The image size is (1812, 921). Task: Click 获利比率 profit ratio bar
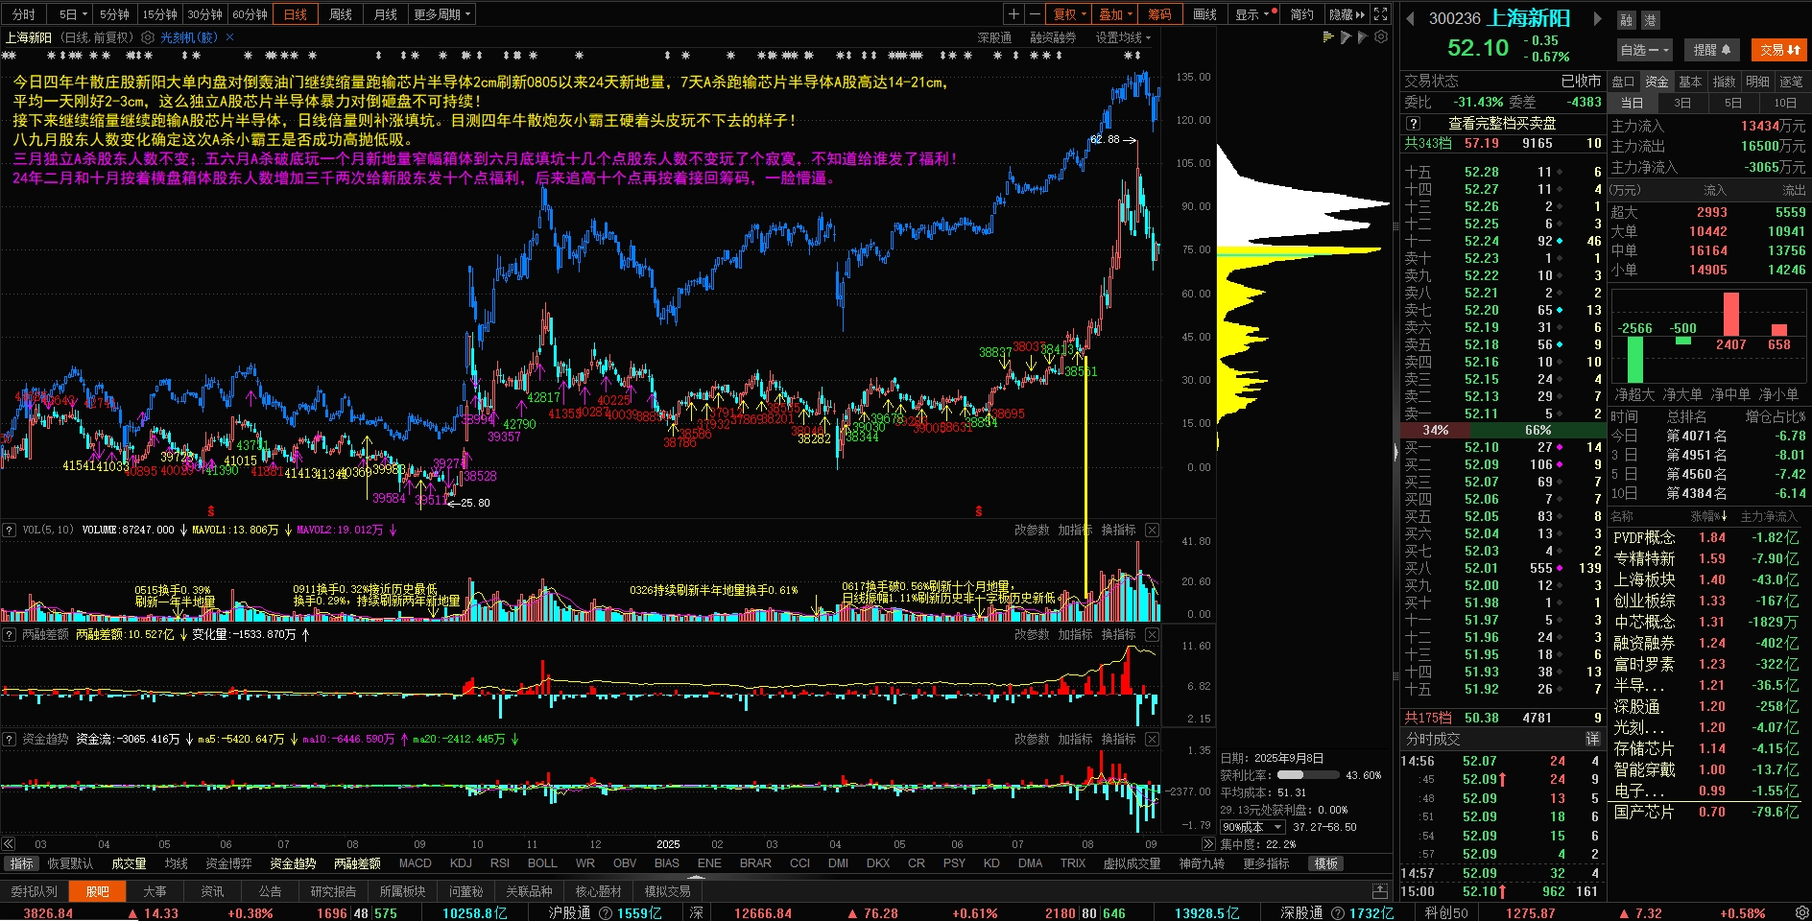coord(1308,775)
